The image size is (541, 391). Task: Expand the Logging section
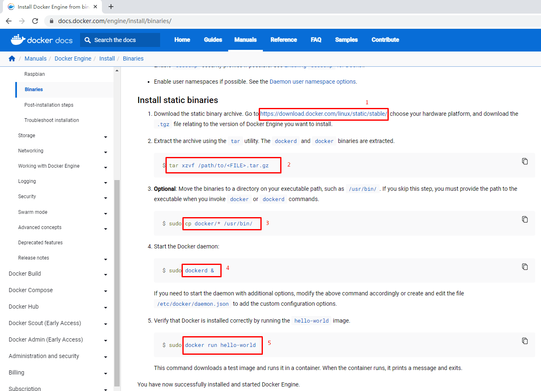click(x=106, y=183)
